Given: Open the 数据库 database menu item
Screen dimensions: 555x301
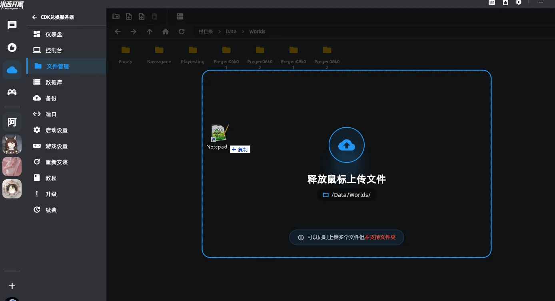Looking at the screenshot, I should click(66, 82).
